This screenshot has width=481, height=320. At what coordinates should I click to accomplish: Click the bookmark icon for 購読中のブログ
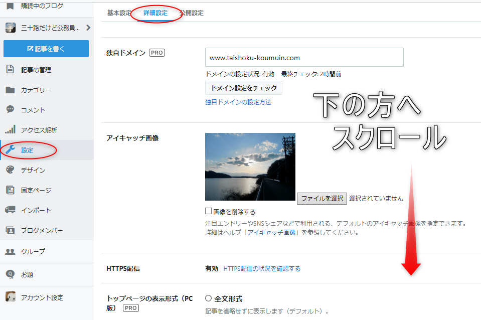coord(10,6)
